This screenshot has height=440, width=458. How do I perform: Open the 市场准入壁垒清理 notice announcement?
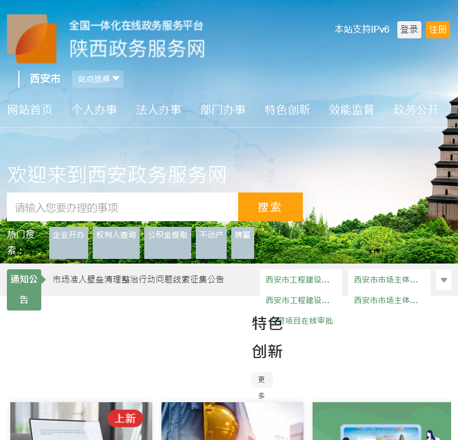click(x=137, y=279)
